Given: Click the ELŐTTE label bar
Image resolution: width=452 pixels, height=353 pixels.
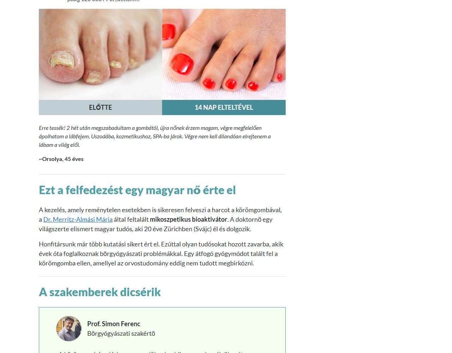Looking at the screenshot, I should click(x=100, y=107).
